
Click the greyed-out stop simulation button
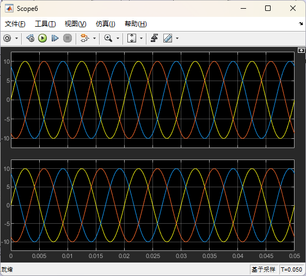(x=68, y=38)
